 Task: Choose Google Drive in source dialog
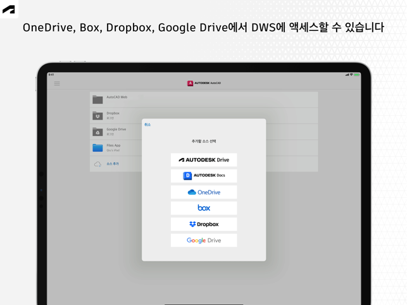[x=204, y=240]
